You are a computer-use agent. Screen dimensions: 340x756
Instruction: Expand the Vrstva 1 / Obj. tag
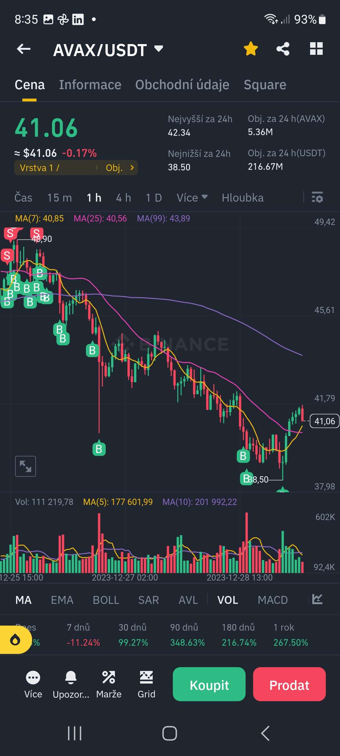point(76,168)
